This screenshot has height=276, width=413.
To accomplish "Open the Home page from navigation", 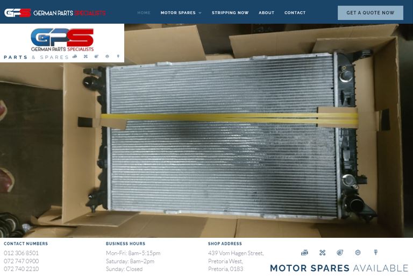I will tap(144, 13).
